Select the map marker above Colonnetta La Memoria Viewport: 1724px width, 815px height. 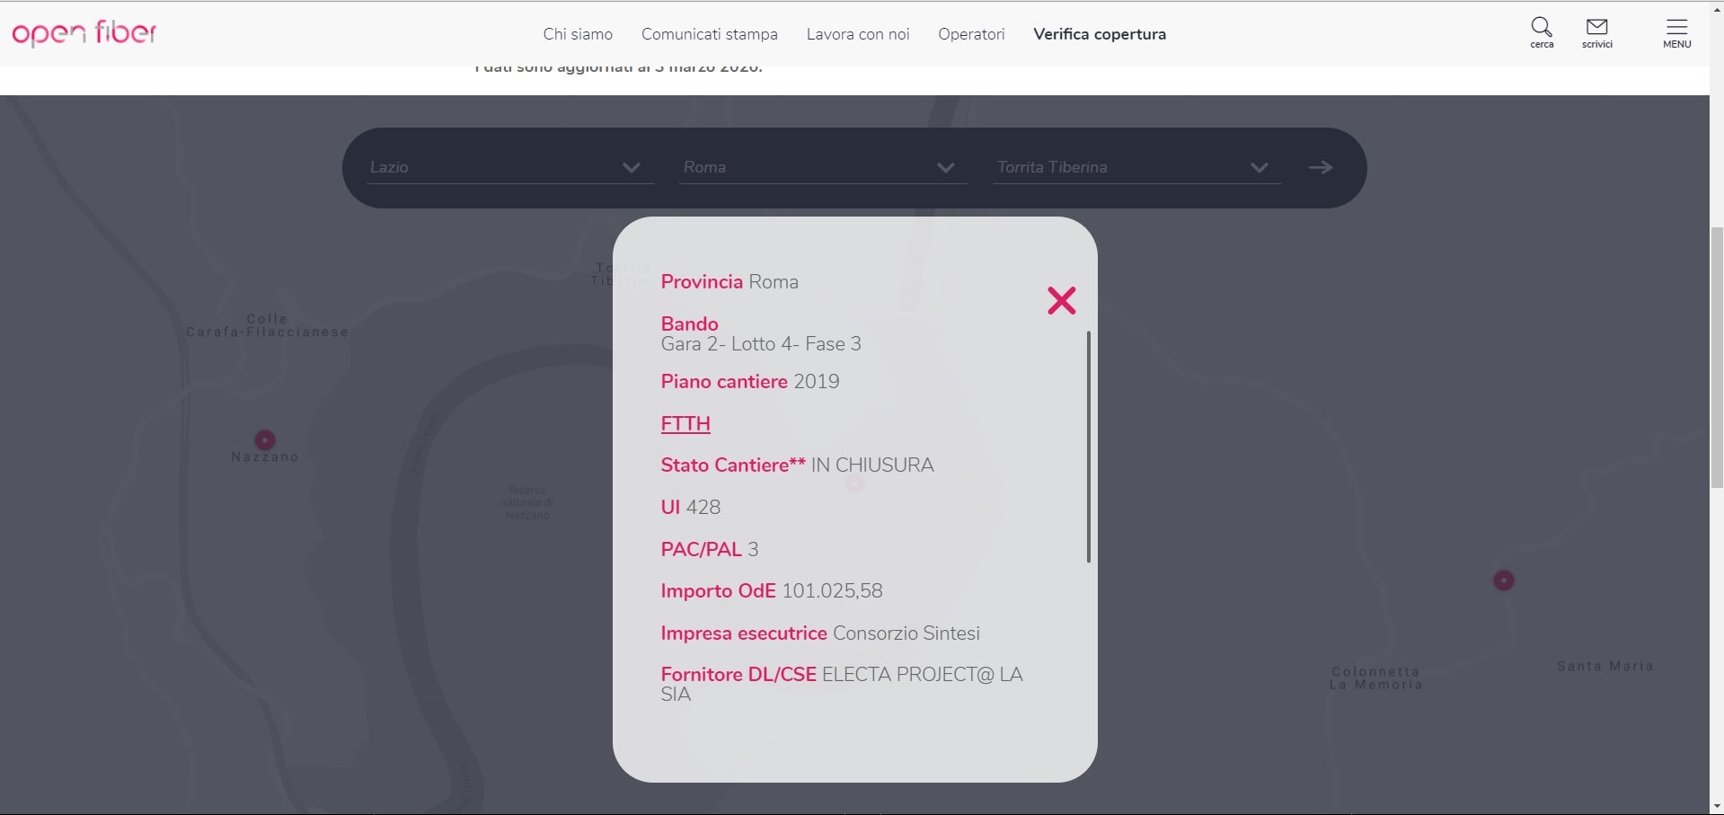click(1504, 580)
